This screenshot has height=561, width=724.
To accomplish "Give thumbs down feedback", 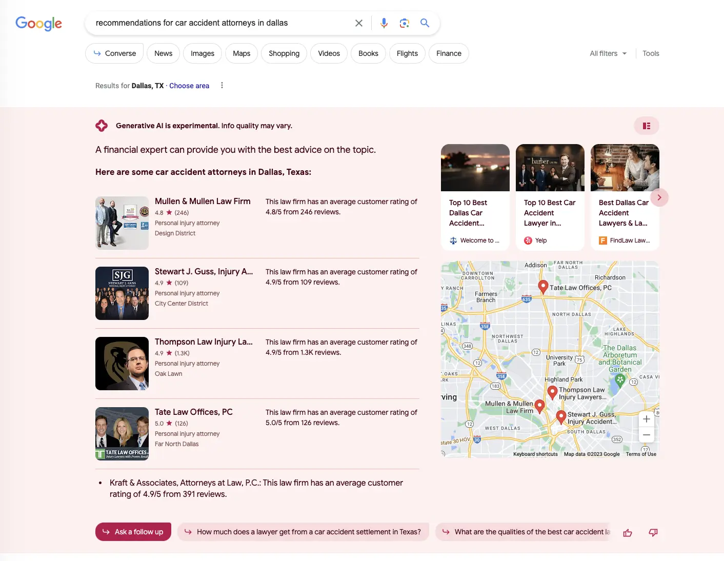I will click(653, 533).
